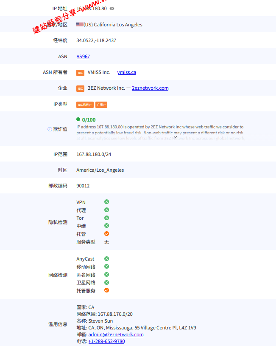The image size is (276, 346).
Task: Click the 国家: CA line
Action: (x=85, y=307)
